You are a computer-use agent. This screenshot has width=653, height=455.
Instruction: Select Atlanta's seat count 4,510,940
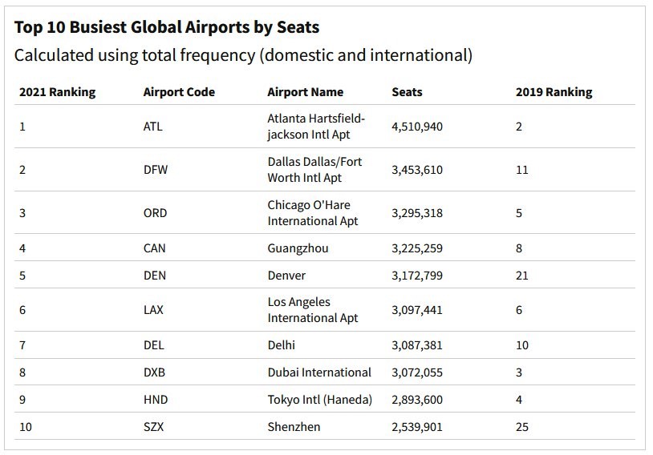point(417,127)
